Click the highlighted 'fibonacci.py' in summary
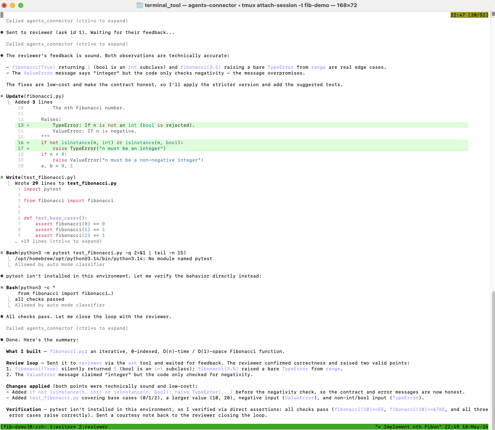Viewport: 495px width, 430px height. [67, 352]
